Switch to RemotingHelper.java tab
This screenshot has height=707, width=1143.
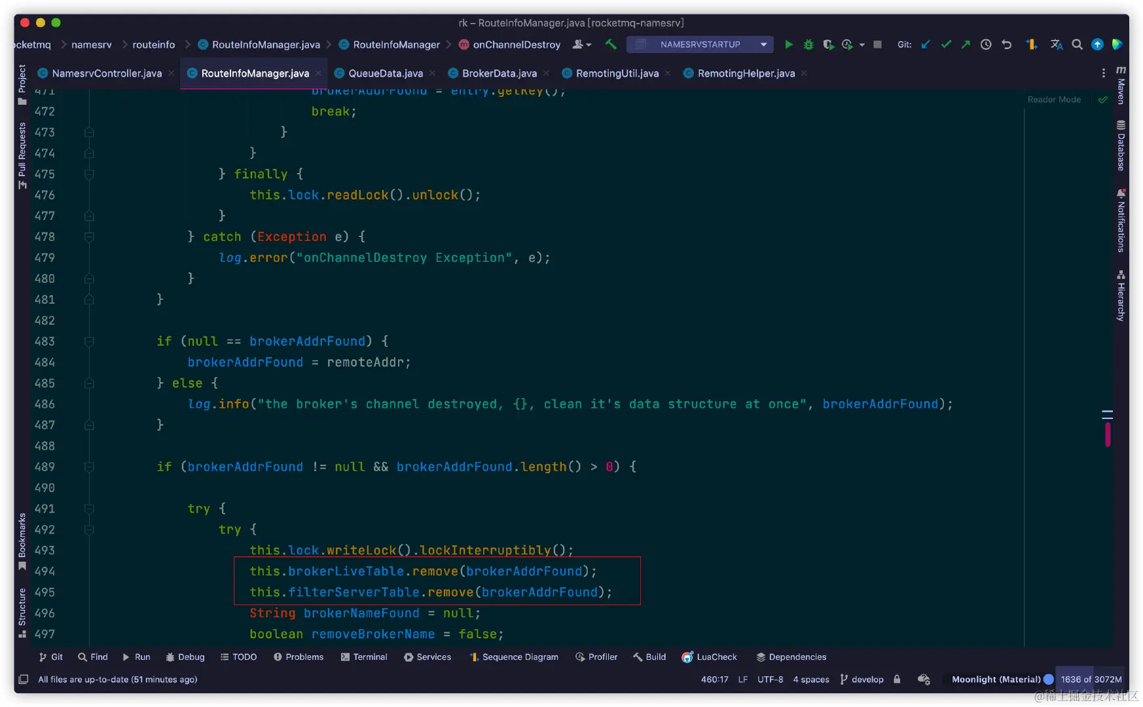pyautogui.click(x=746, y=73)
